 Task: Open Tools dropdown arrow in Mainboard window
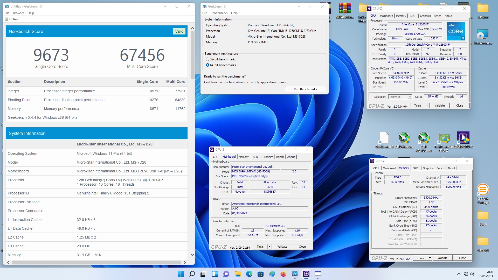tap(269, 247)
